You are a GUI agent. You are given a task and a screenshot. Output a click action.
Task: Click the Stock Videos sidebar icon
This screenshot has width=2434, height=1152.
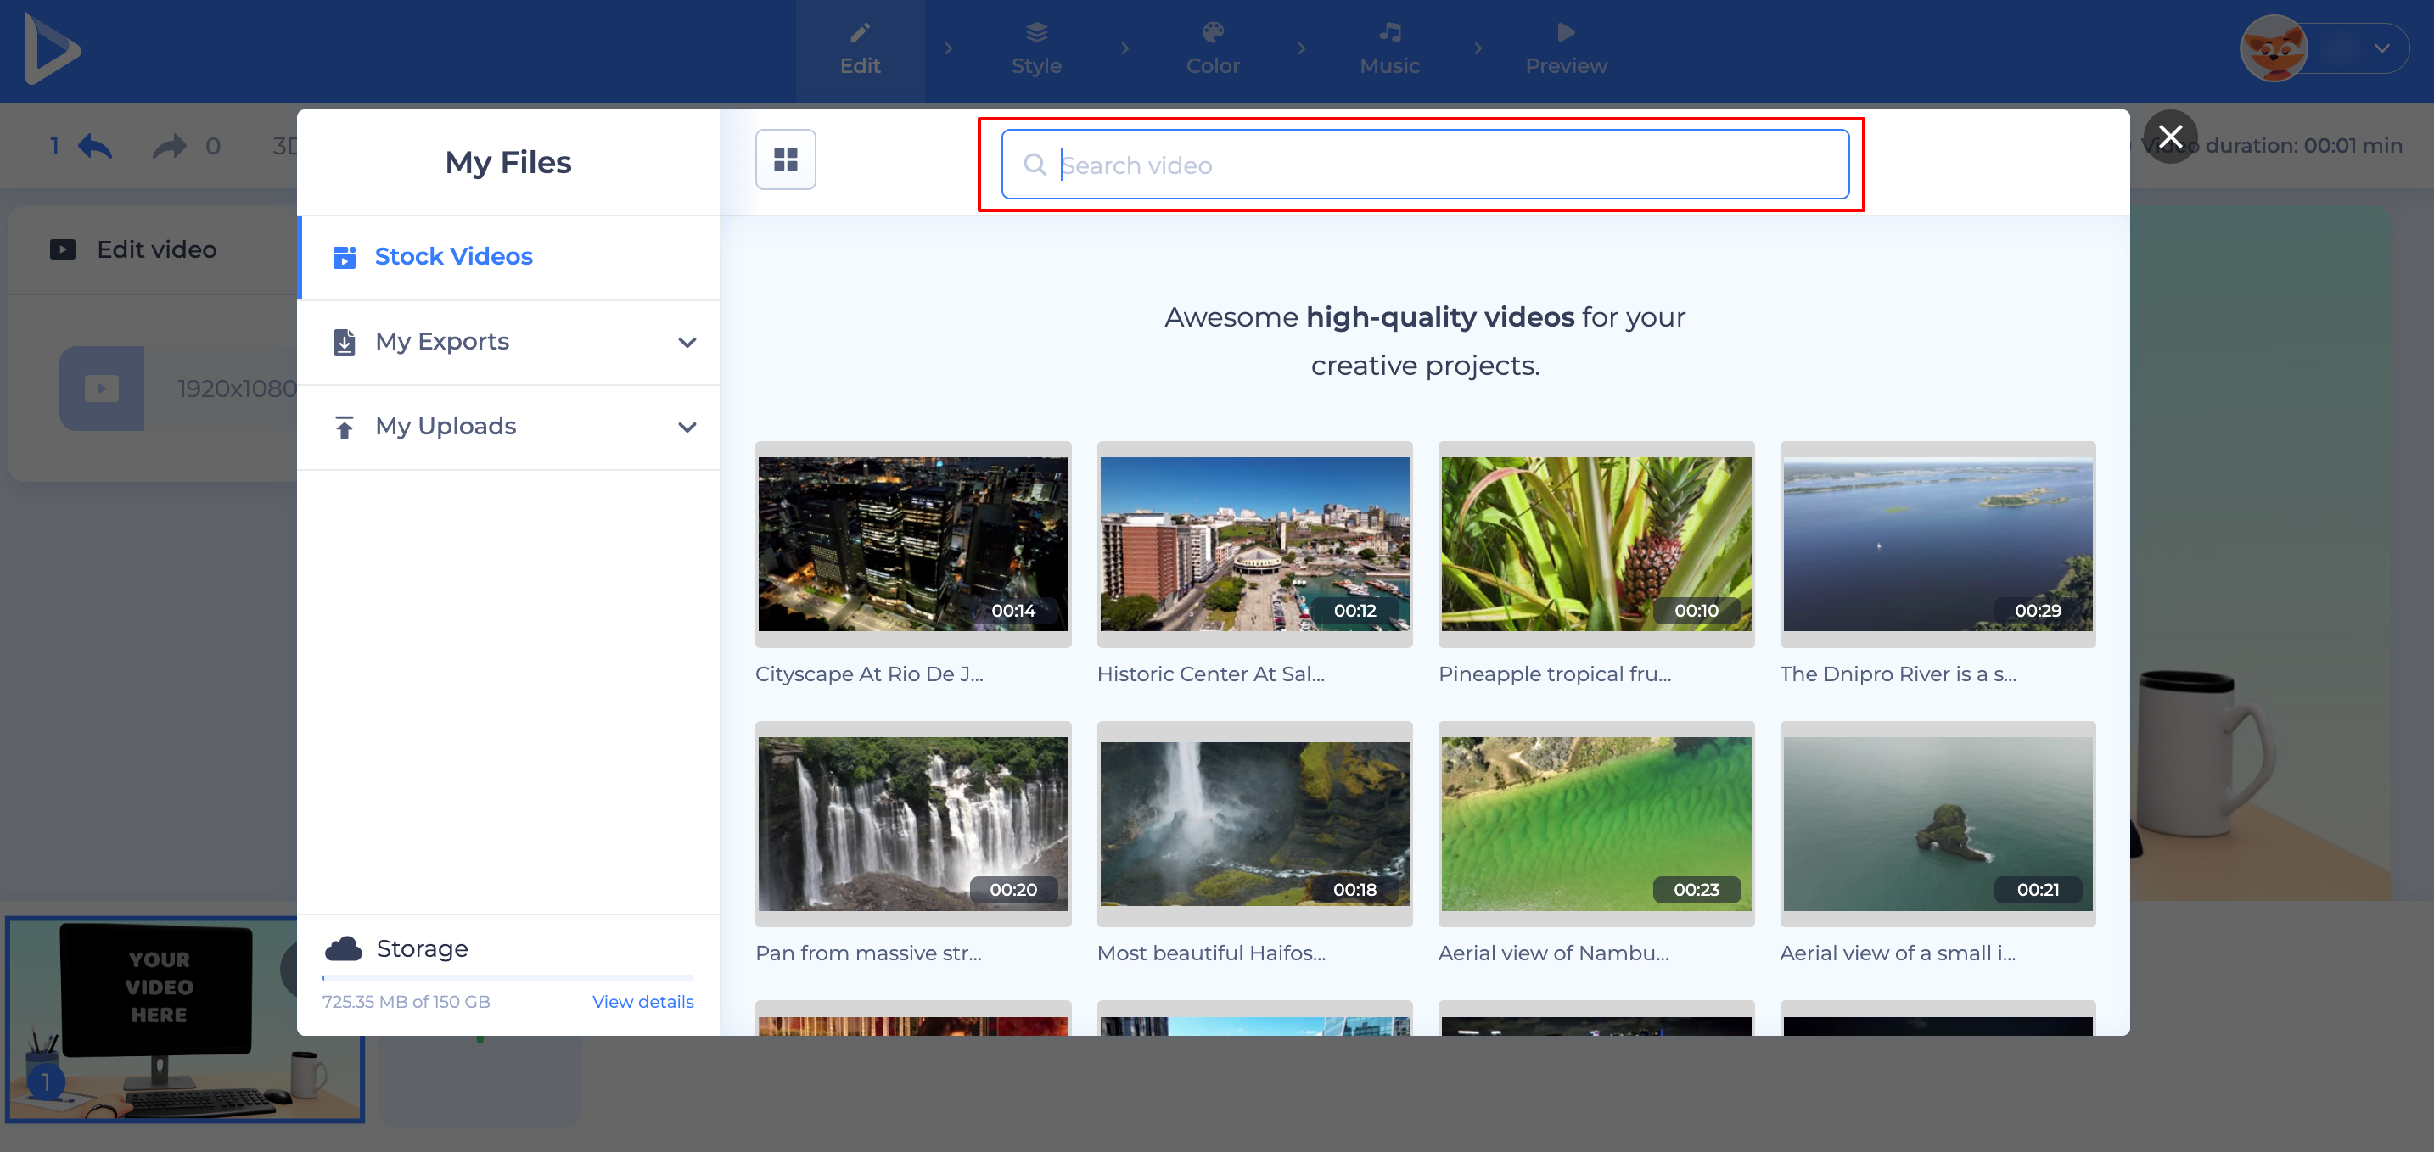[x=344, y=257]
